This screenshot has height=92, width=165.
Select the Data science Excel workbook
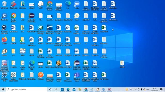[68, 77]
